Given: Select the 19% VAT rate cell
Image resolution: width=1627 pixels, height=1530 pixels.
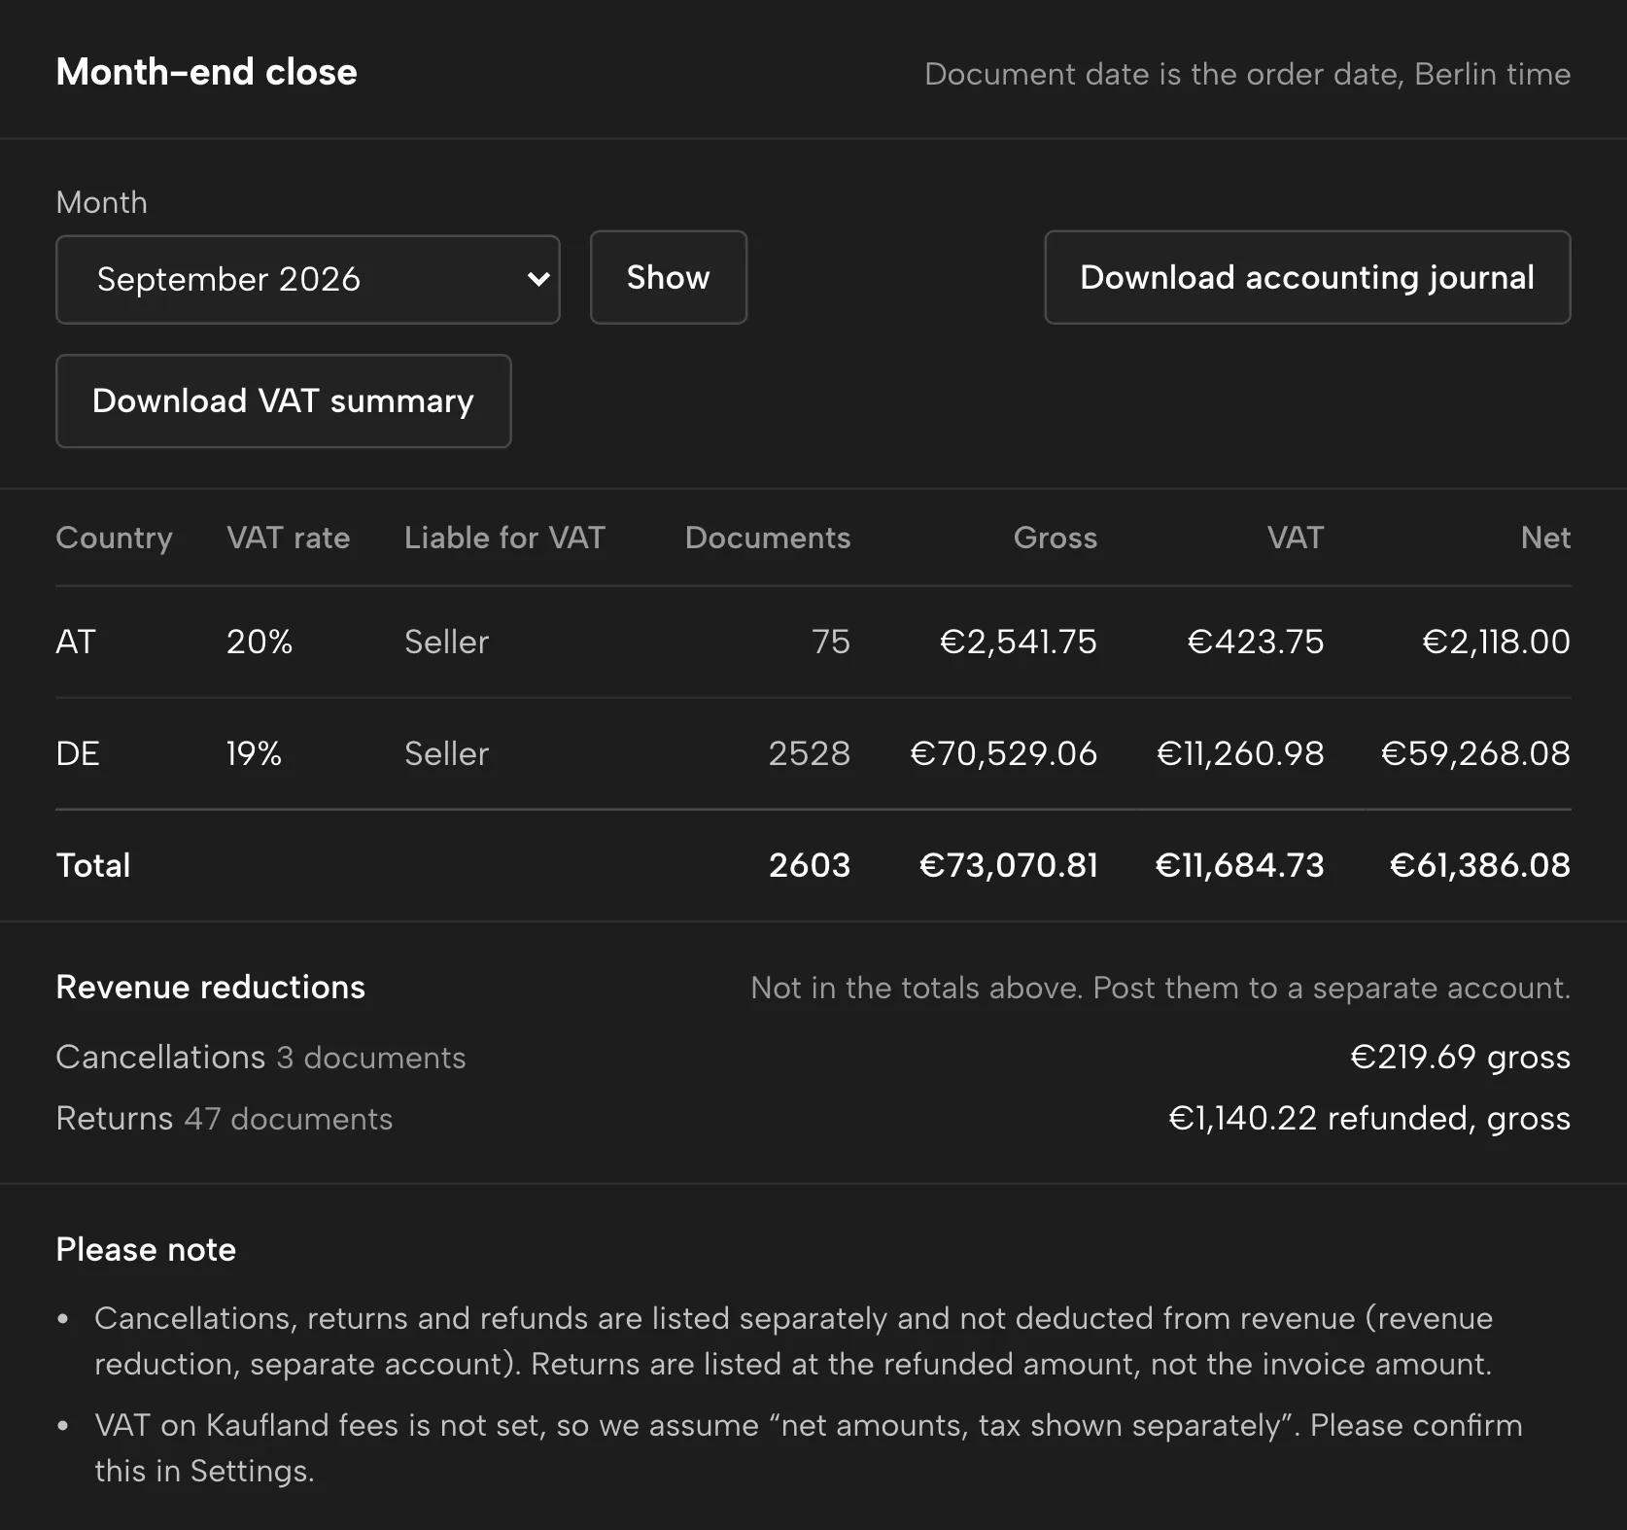Looking at the screenshot, I should [x=254, y=753].
